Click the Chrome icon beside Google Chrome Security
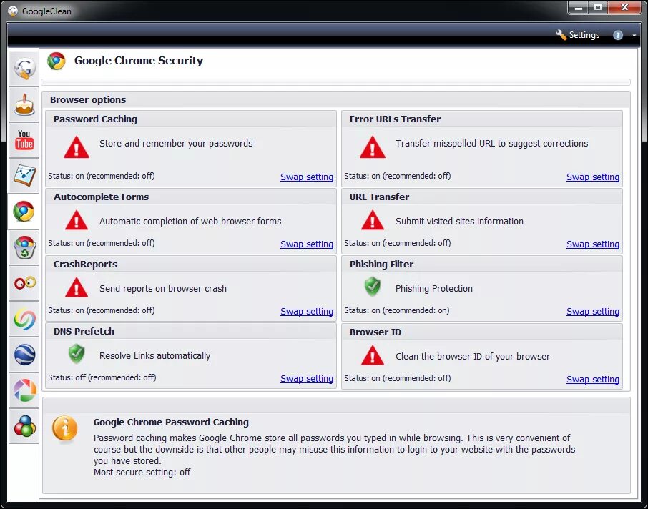 pyautogui.click(x=56, y=61)
